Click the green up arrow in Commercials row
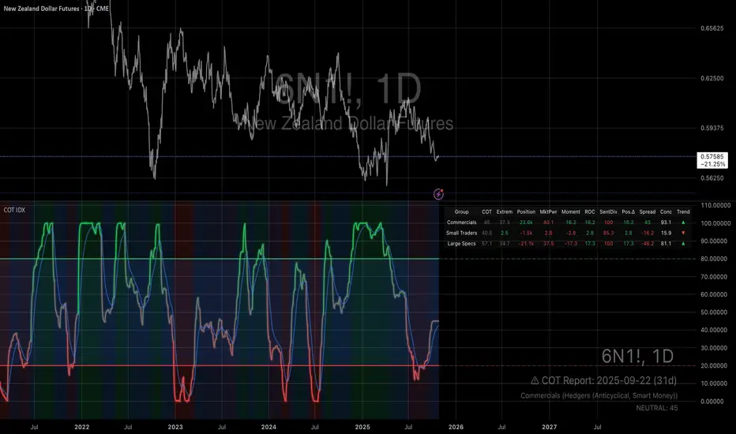The image size is (736, 434). [683, 223]
